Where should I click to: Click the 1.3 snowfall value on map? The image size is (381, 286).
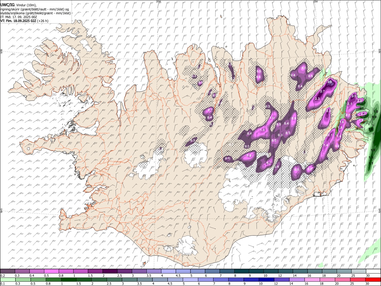[263, 130]
